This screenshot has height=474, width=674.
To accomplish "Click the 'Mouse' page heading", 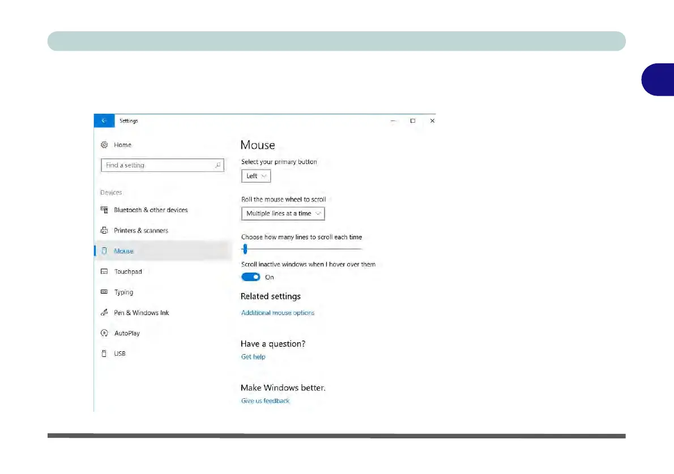I will 258,145.
